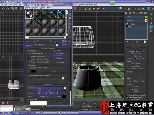Open the Help menu
This screenshot has width=154, height=115.
click(x=95, y=5)
